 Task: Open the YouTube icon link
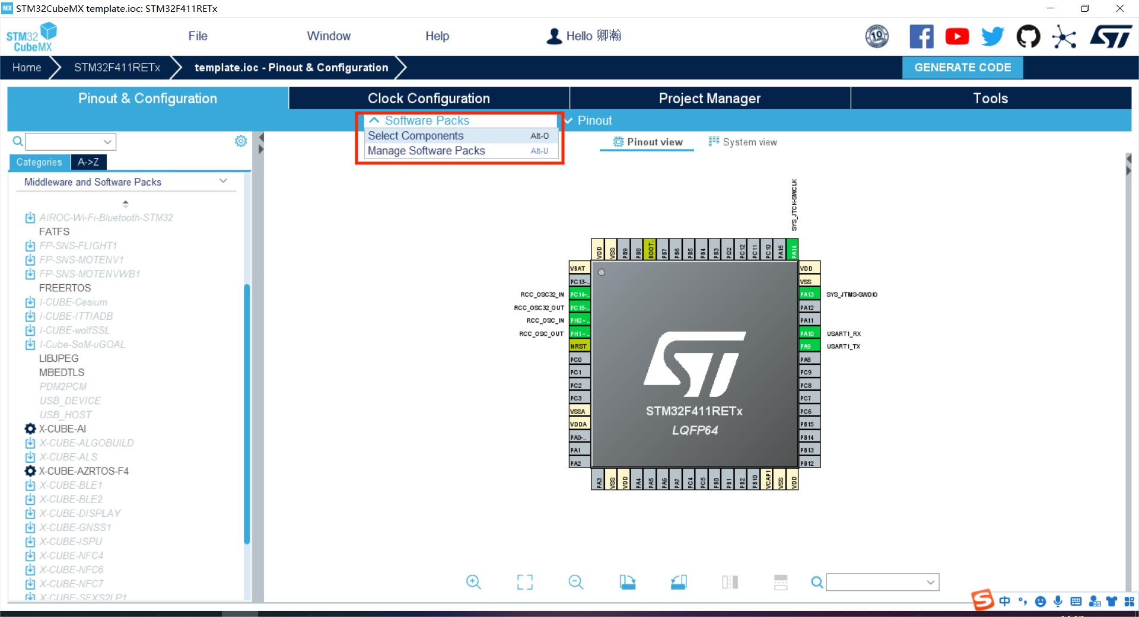coord(957,37)
